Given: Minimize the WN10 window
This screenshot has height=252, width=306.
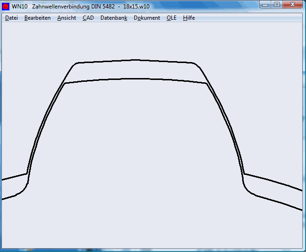Looking at the screenshot, I should [266, 5].
